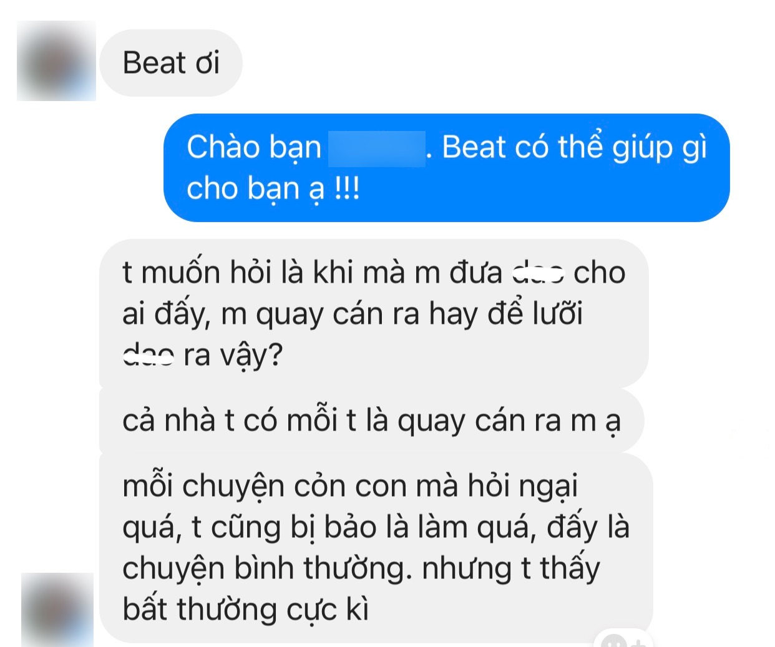Open sender's blurred avatar beside 'Beat ơi'
Screen dimensions: 775x647
(56, 61)
